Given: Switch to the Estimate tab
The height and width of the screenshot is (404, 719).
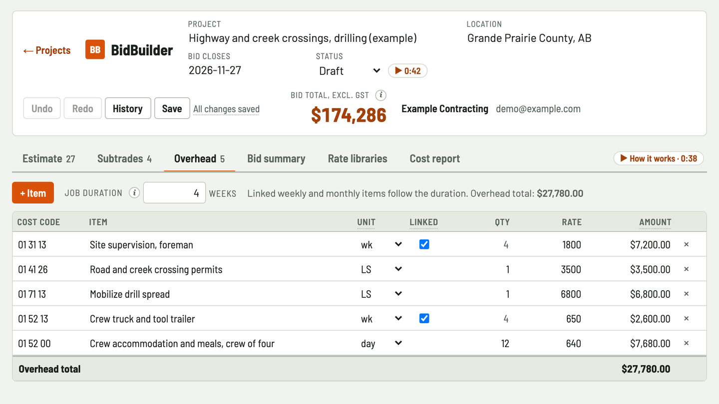Looking at the screenshot, I should pyautogui.click(x=49, y=159).
